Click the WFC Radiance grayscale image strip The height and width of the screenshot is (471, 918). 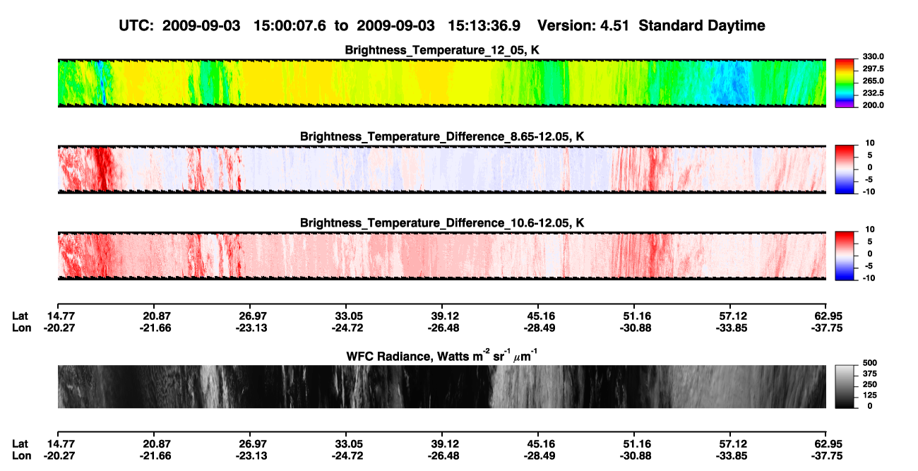click(x=441, y=387)
